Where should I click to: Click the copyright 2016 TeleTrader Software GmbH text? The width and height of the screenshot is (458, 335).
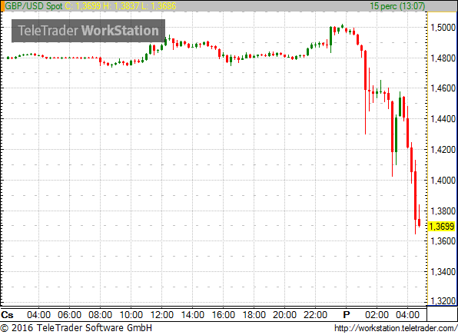76,328
